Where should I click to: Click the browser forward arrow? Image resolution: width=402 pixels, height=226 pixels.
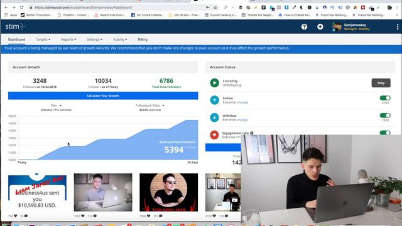(14, 8)
